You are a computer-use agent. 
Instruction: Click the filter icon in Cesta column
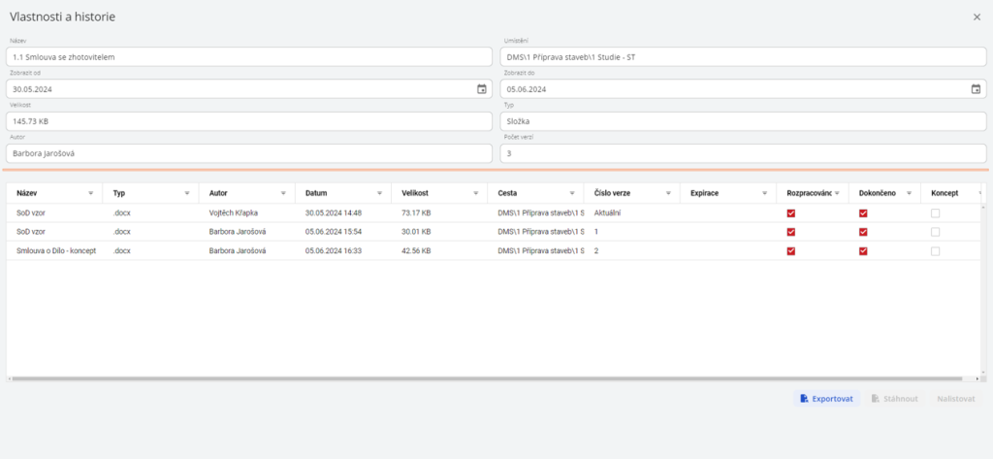(571, 193)
